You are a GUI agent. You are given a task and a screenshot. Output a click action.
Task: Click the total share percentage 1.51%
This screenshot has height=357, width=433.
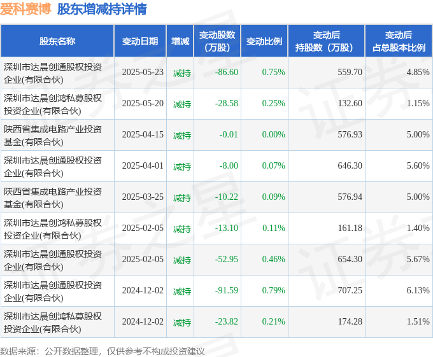pos(418,322)
